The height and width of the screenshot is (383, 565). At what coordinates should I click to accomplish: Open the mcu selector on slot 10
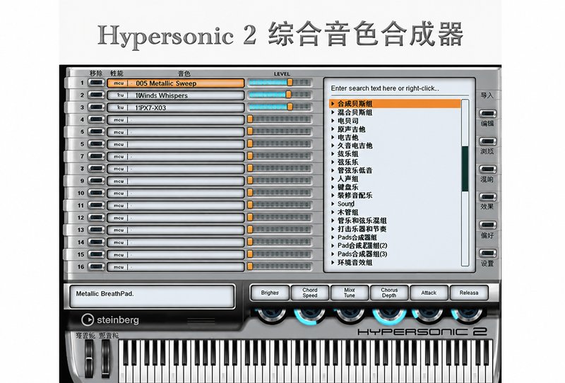(119, 194)
